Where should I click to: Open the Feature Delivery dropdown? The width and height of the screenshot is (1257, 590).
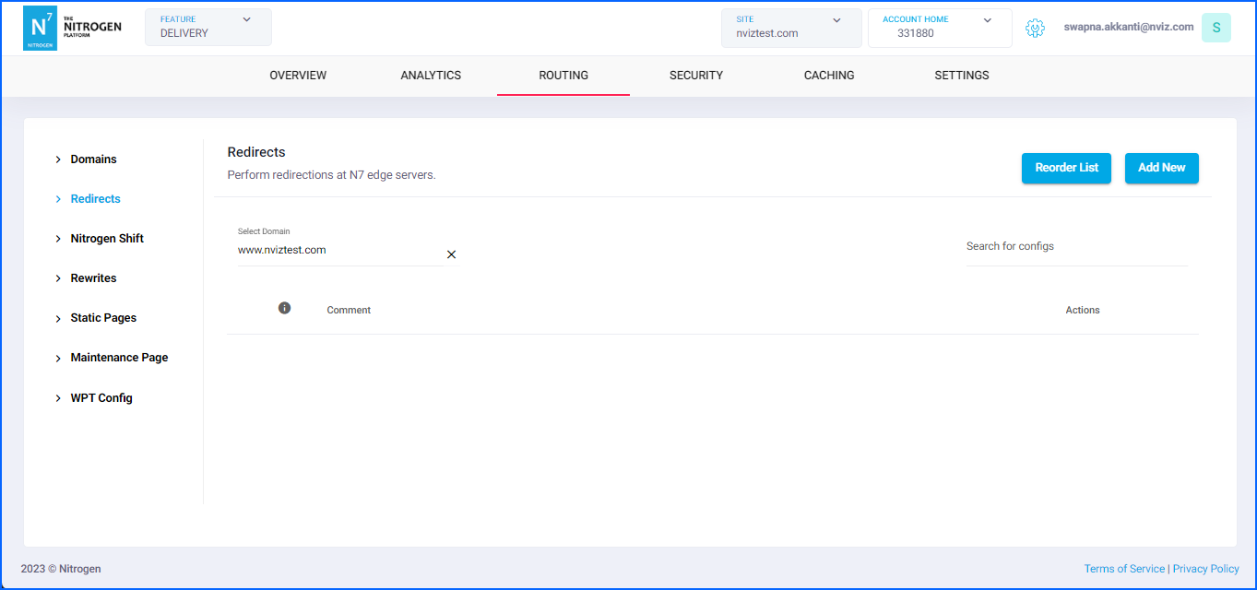(208, 28)
